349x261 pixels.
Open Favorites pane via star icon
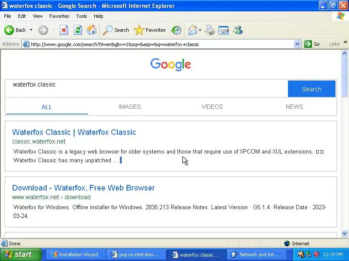[150, 30]
